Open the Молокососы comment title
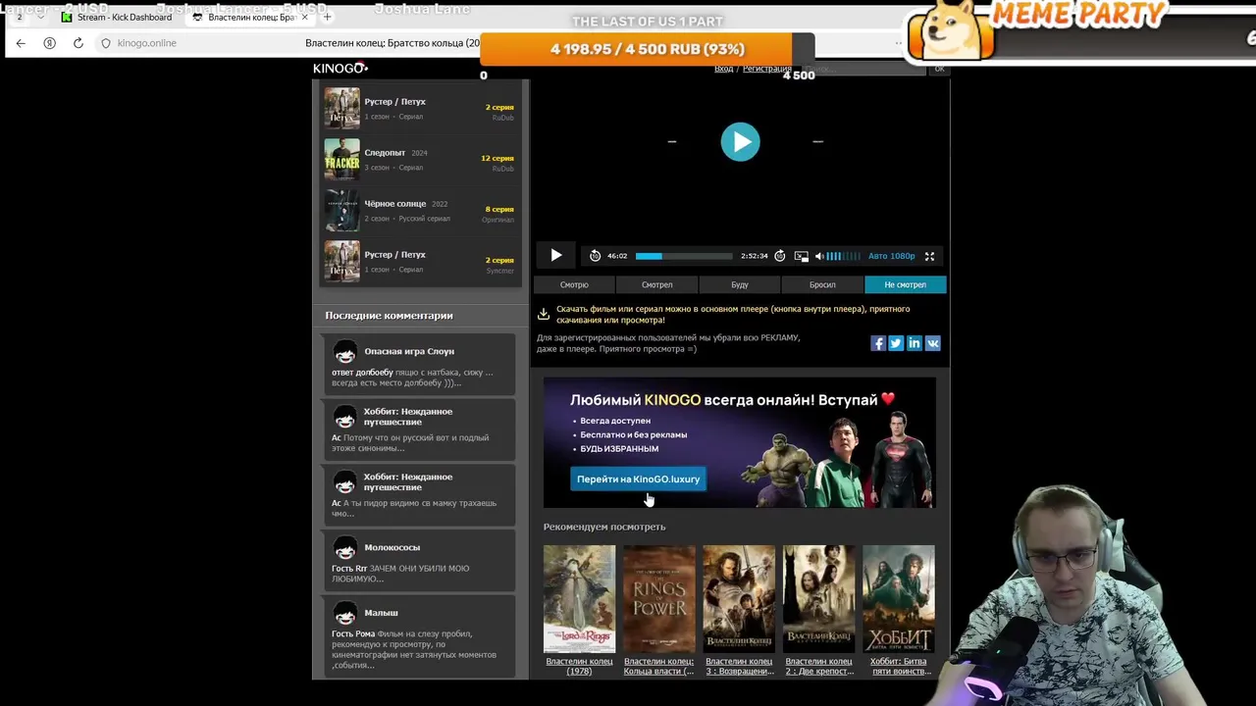This screenshot has width=1256, height=706. (392, 547)
